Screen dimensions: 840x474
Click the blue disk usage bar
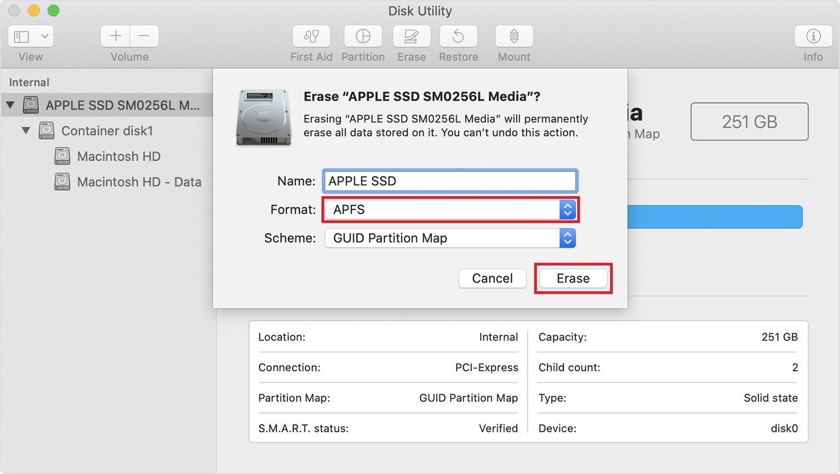(715, 217)
